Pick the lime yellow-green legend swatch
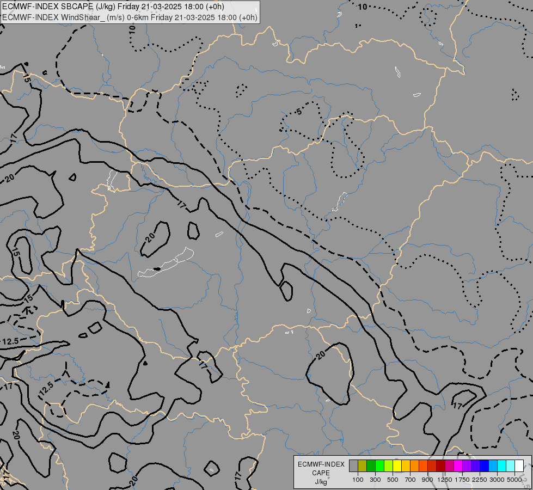Image resolution: width=533 pixels, height=490 pixels. pyautogui.click(x=389, y=465)
